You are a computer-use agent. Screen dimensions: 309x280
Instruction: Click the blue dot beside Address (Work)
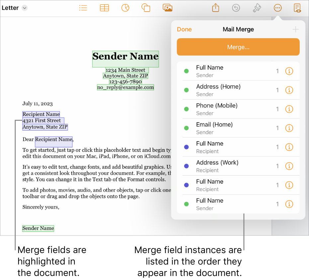coord(186,166)
